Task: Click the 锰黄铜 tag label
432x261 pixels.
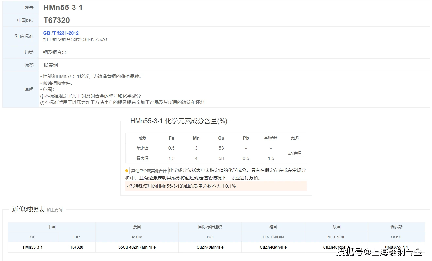Action: tap(50, 65)
